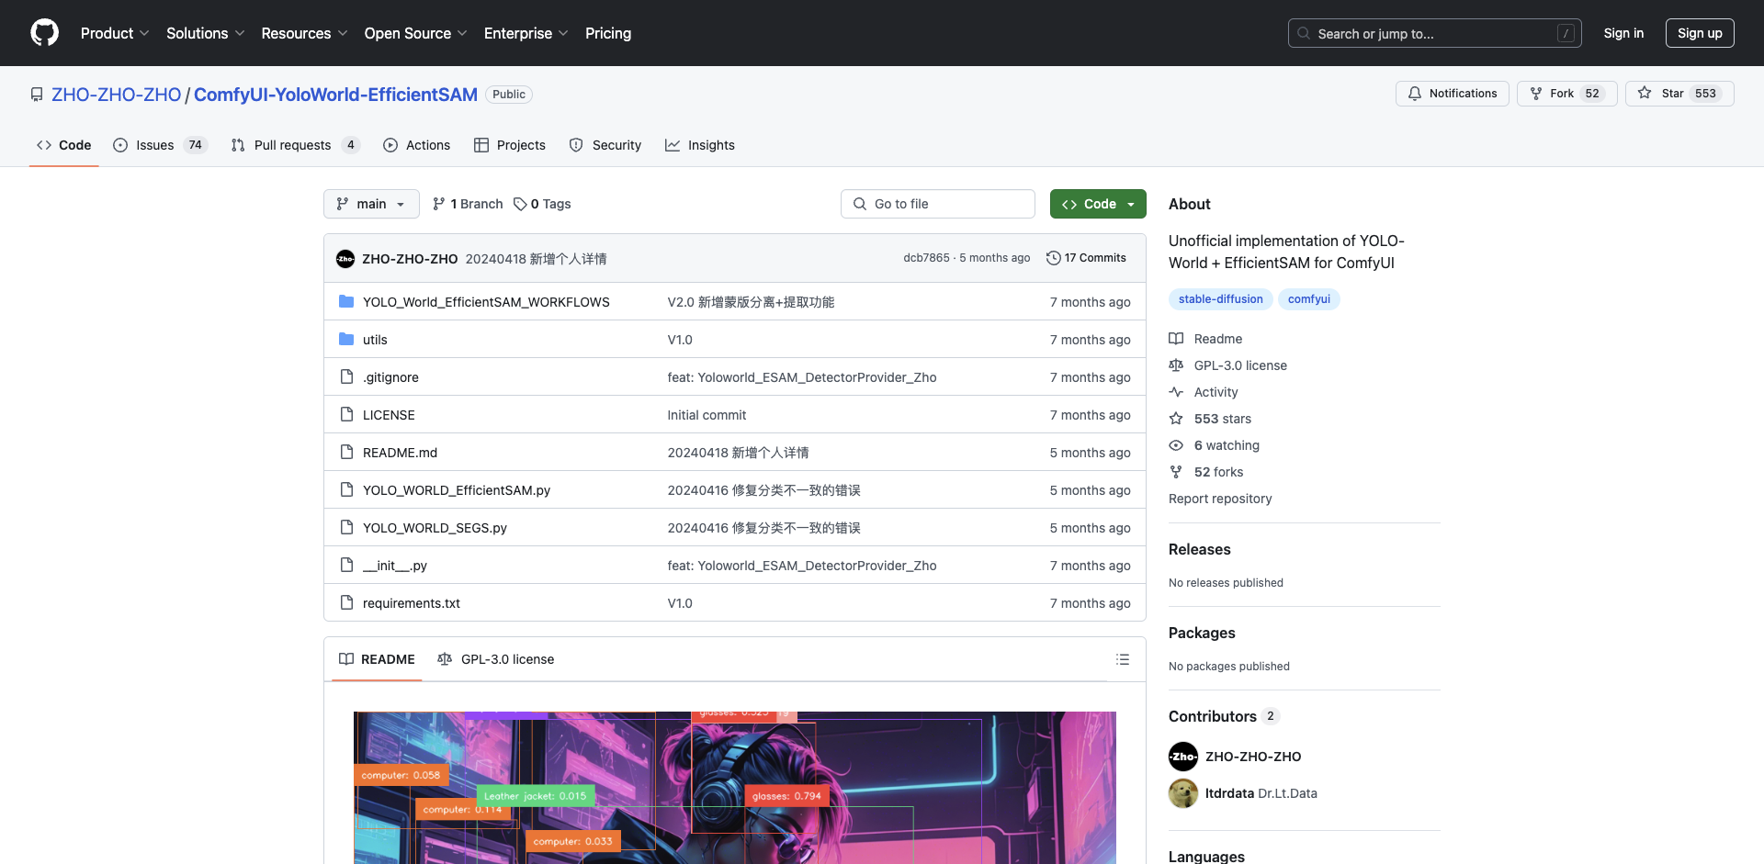Select the README tab in file panel
Screen dimensions: 1764x864
point(377,659)
